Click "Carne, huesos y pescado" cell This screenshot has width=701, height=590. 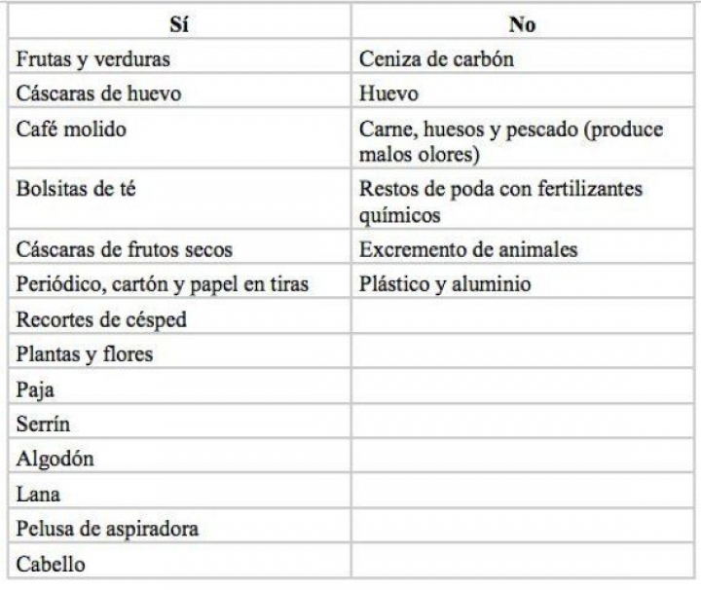511,141
